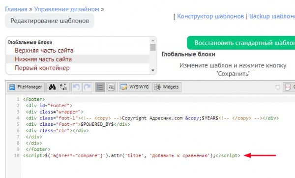The height and width of the screenshot is (178, 295).
Task: Select Первый контейнер template
Action: tap(42, 68)
